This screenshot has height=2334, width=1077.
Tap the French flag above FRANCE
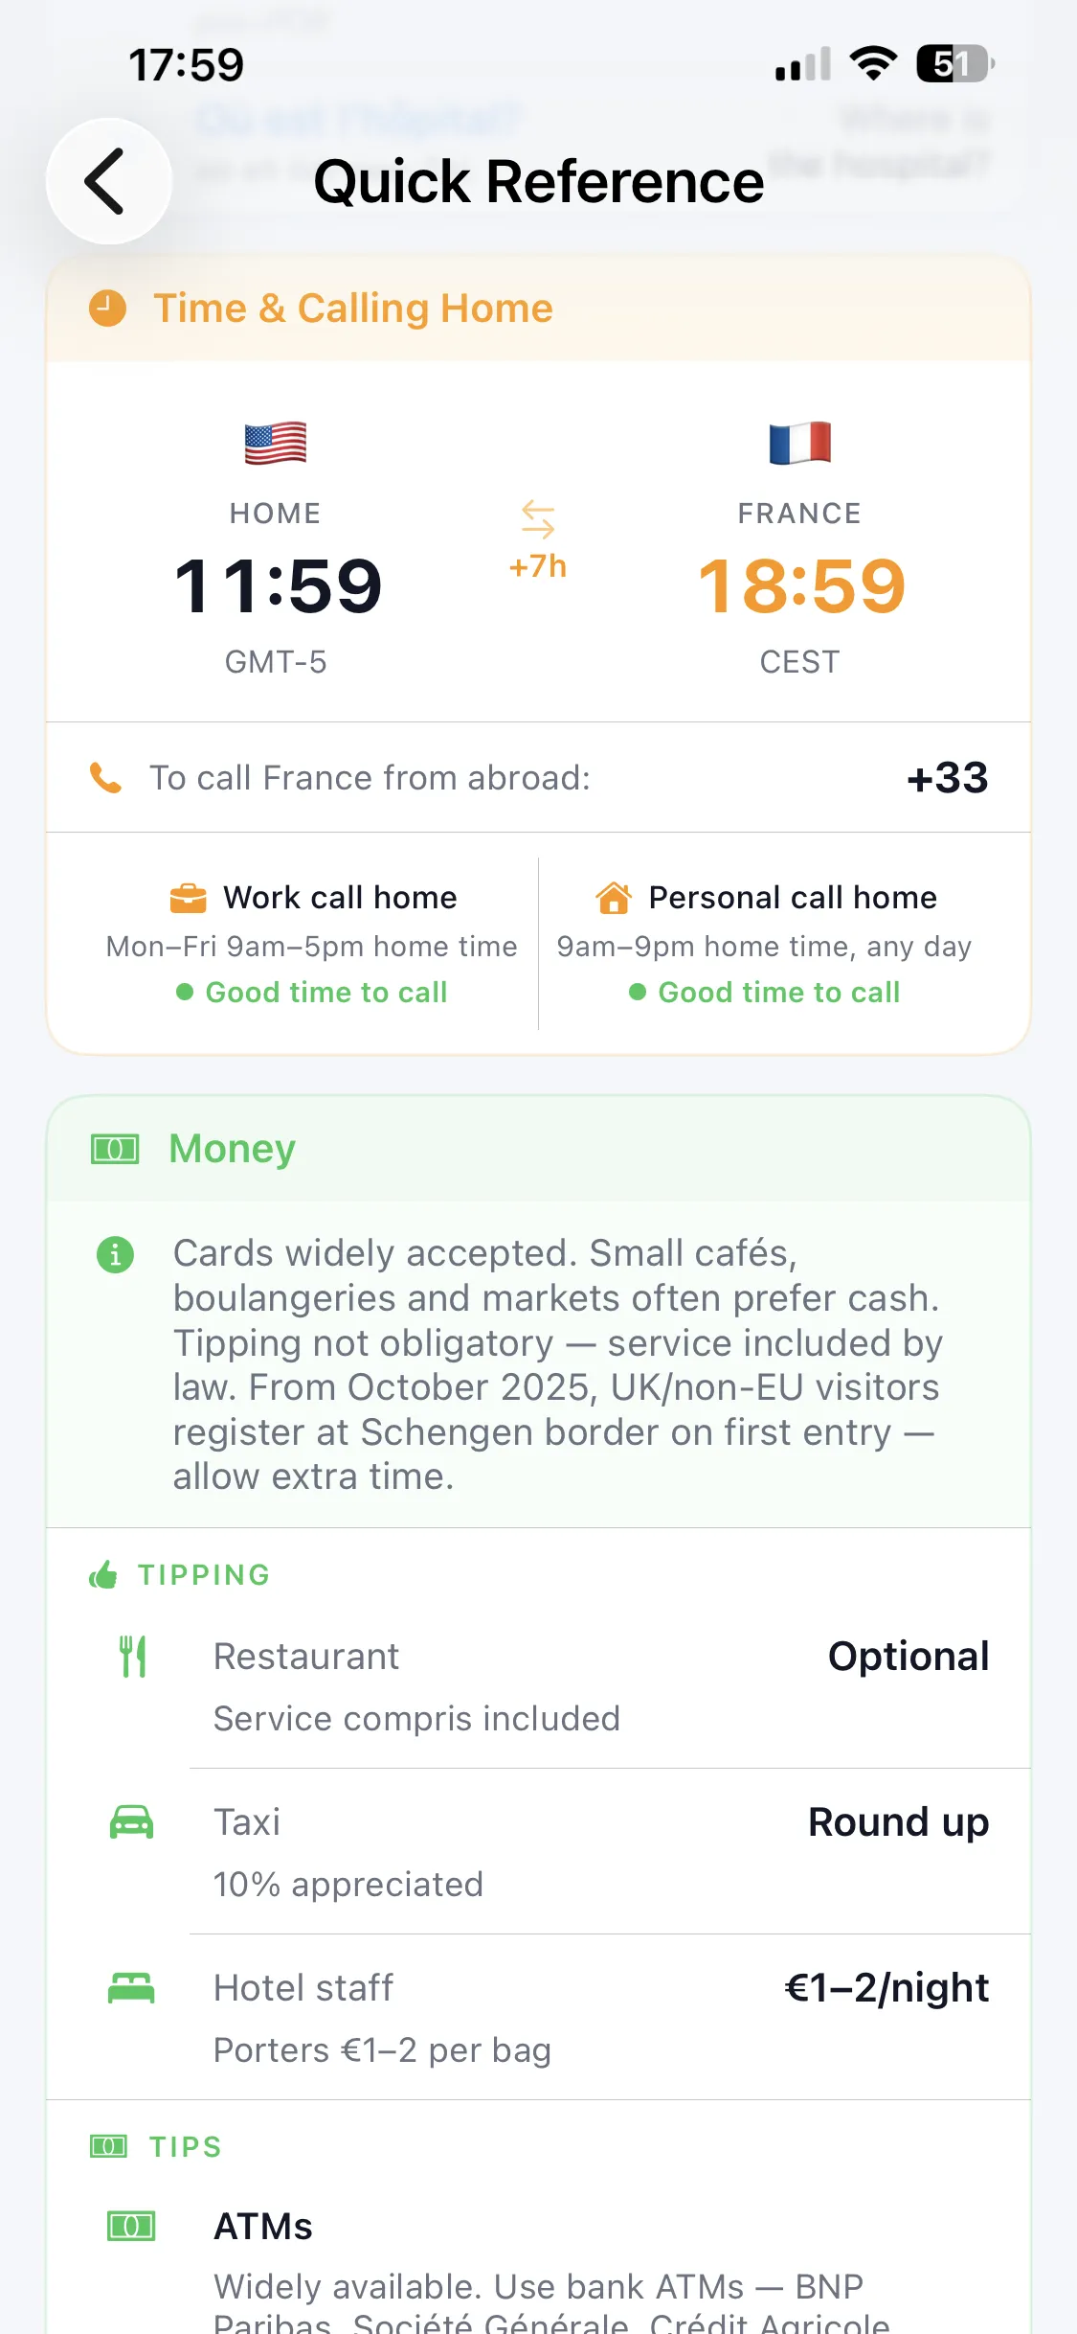[x=800, y=443]
